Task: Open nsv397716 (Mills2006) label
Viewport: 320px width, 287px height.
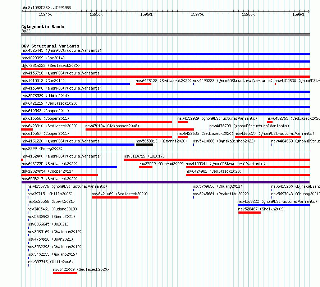Action: click(x=51, y=262)
